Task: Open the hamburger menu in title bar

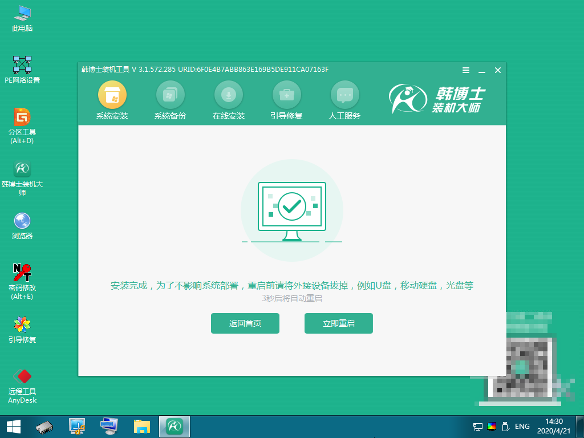Action: (x=466, y=70)
